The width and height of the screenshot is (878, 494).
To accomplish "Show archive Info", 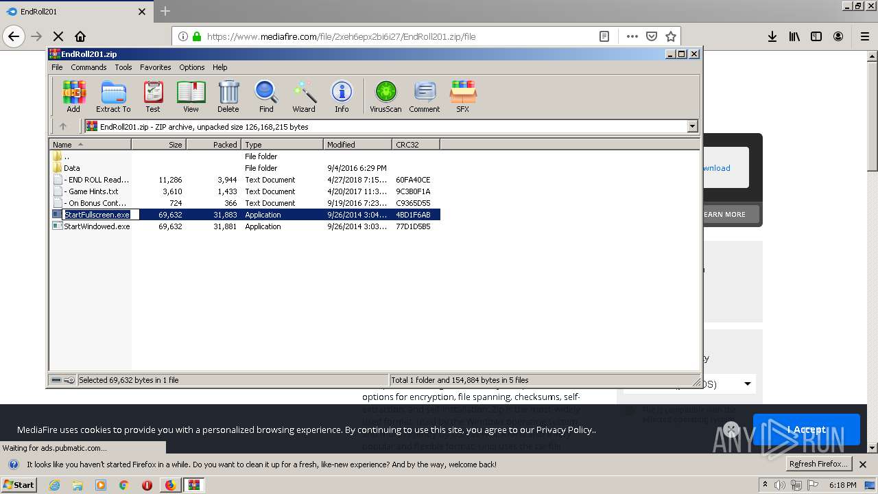I will point(342,96).
